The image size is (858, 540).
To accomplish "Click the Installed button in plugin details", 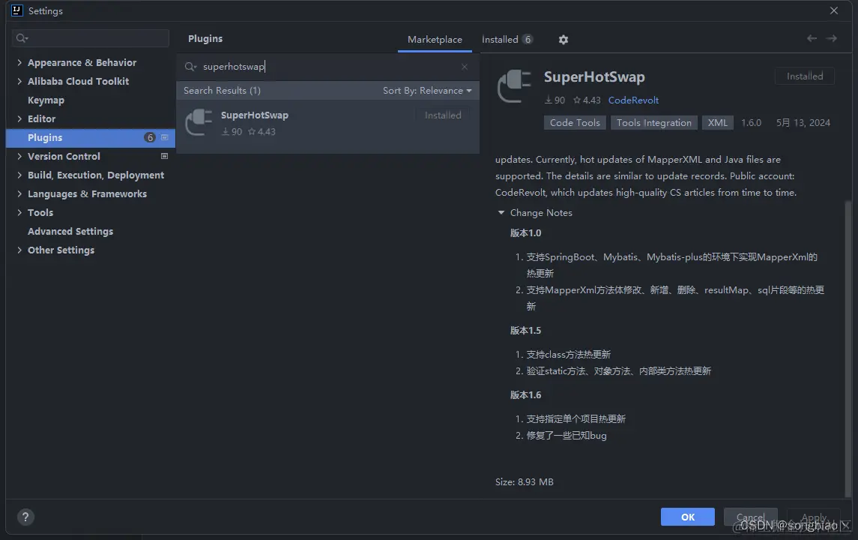I will [804, 76].
